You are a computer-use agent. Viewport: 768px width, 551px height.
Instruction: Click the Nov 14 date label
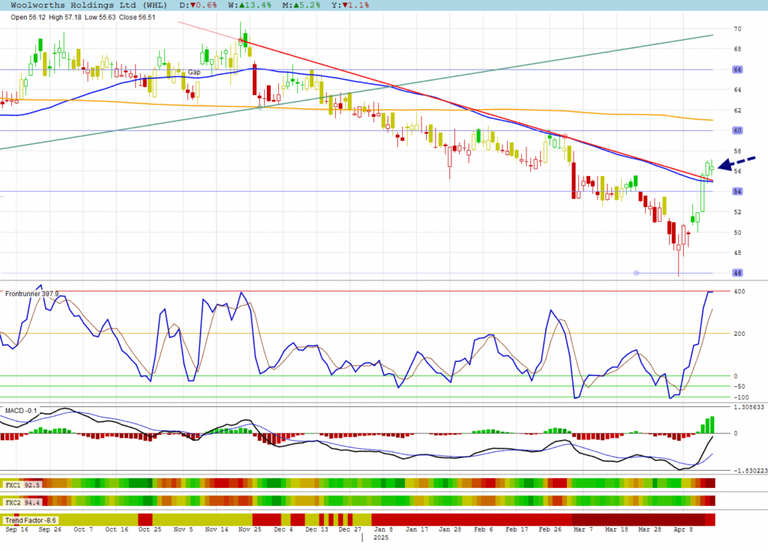coord(217,529)
